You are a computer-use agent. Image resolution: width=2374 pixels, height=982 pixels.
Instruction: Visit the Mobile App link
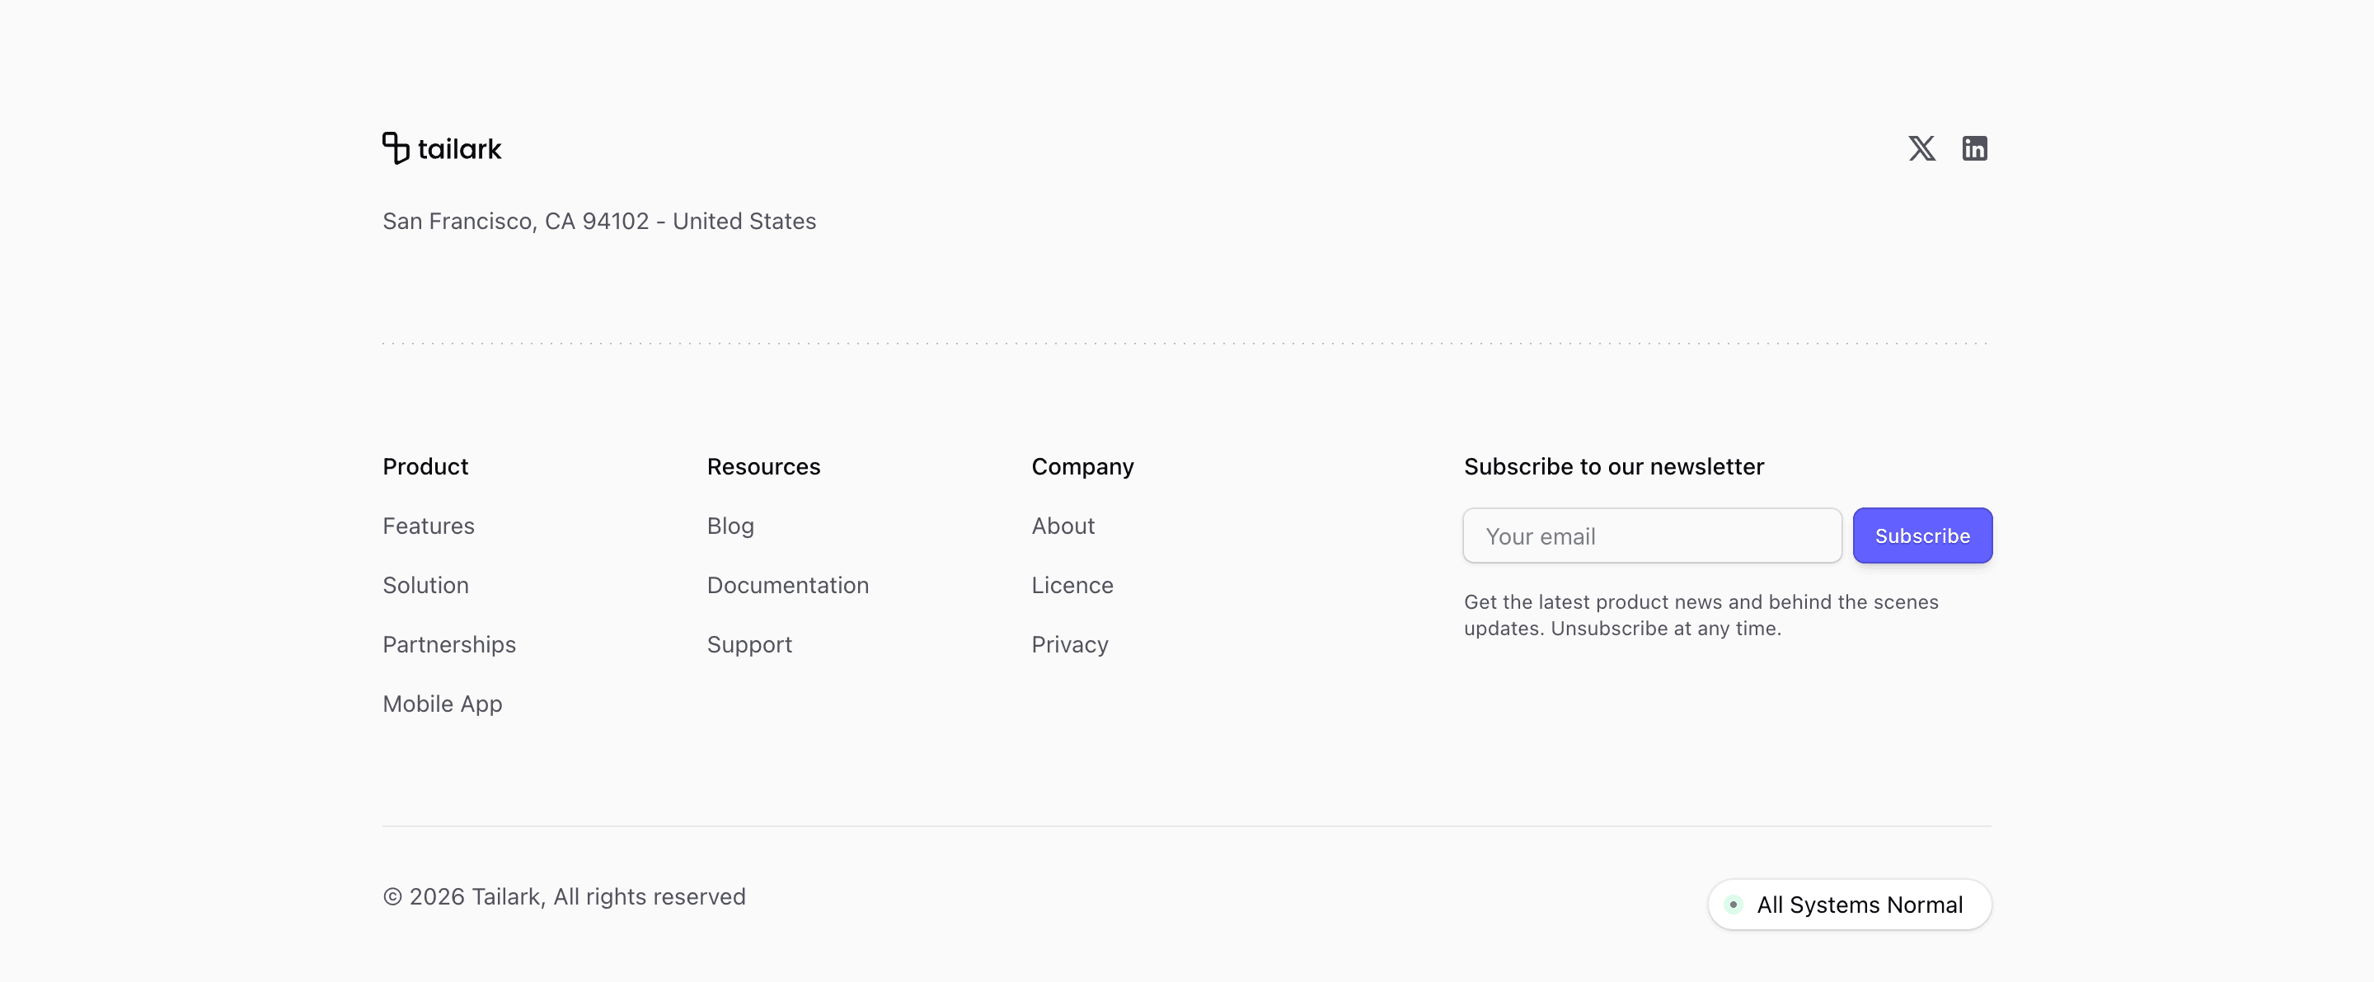pos(443,704)
